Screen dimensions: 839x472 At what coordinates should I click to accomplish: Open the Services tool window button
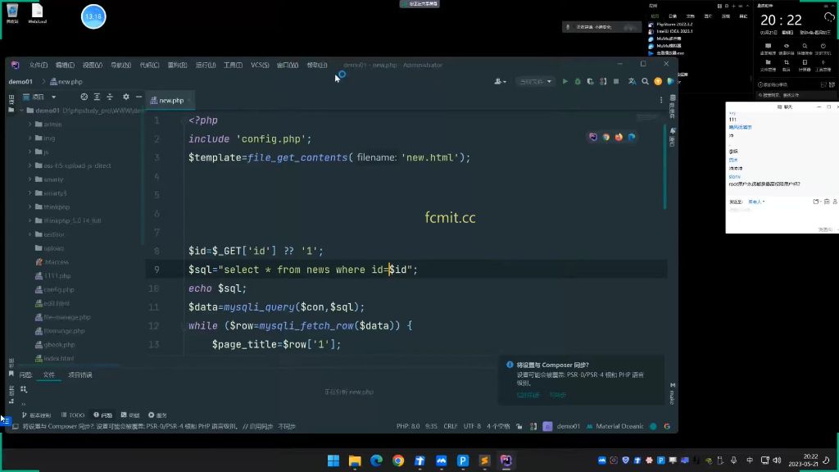(x=158, y=415)
